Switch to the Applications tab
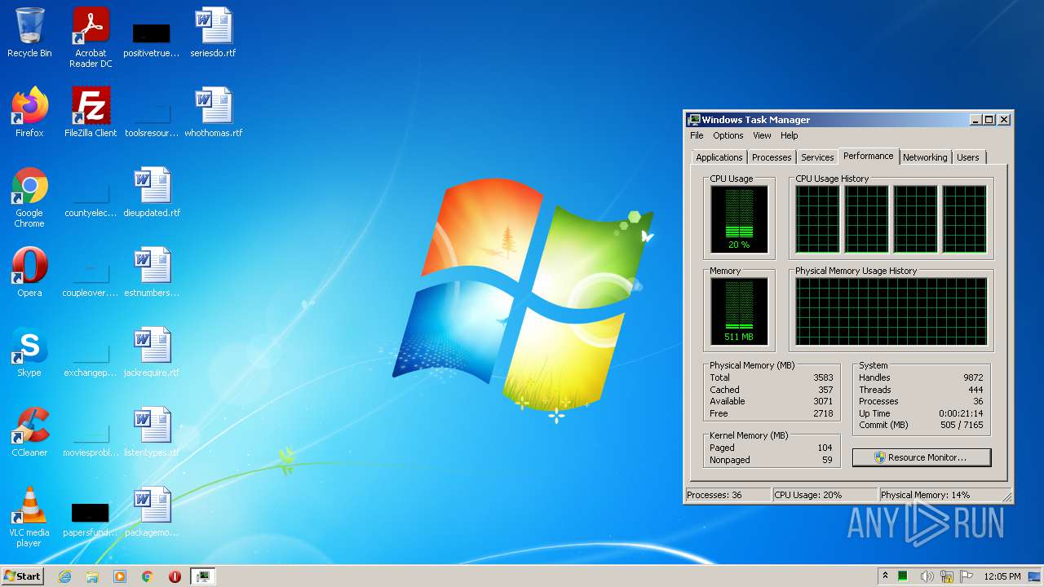 point(719,157)
